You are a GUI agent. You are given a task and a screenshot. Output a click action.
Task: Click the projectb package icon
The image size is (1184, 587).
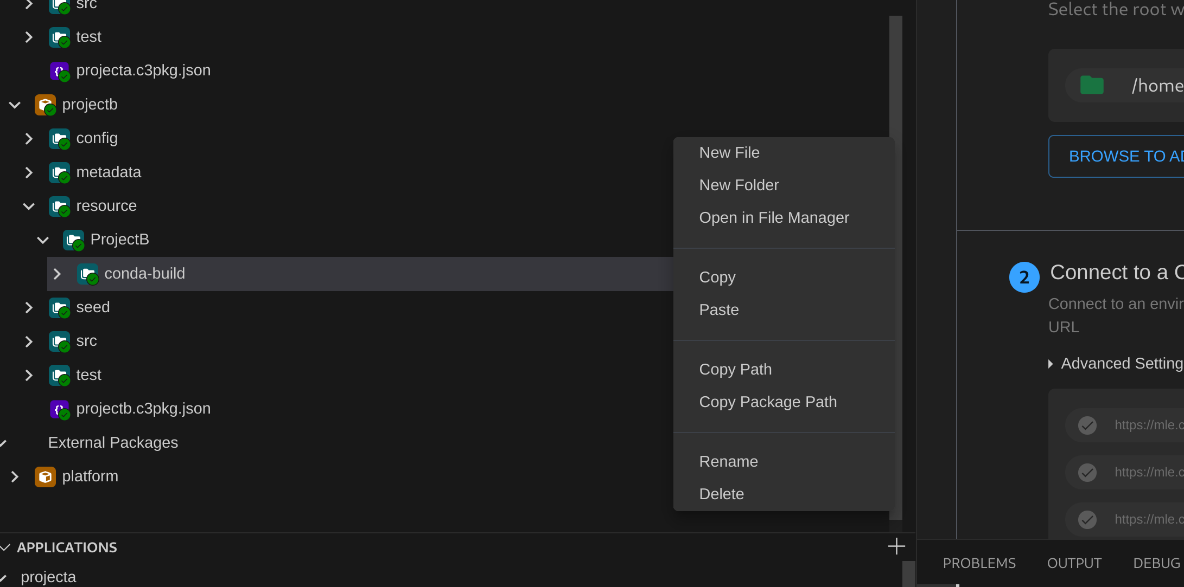[45, 105]
